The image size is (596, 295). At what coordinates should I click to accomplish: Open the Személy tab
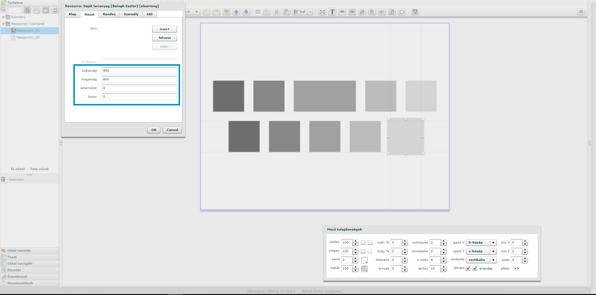point(131,14)
